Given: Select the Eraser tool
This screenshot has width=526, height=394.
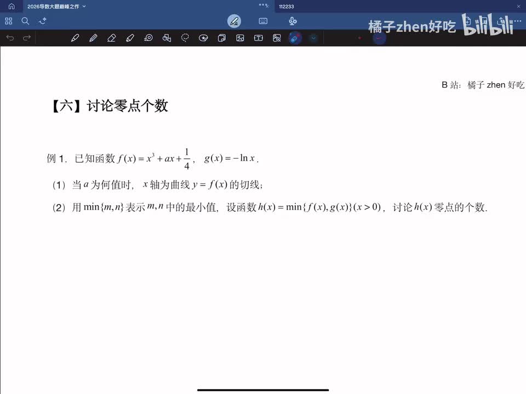Looking at the screenshot, I should click(x=111, y=38).
